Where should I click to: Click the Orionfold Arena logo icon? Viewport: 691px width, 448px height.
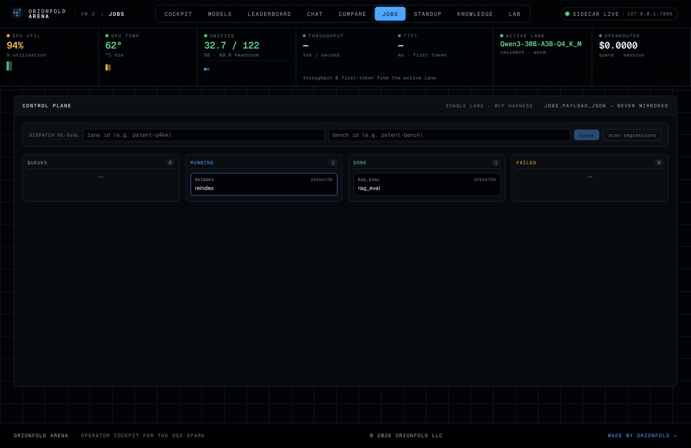(x=17, y=13)
